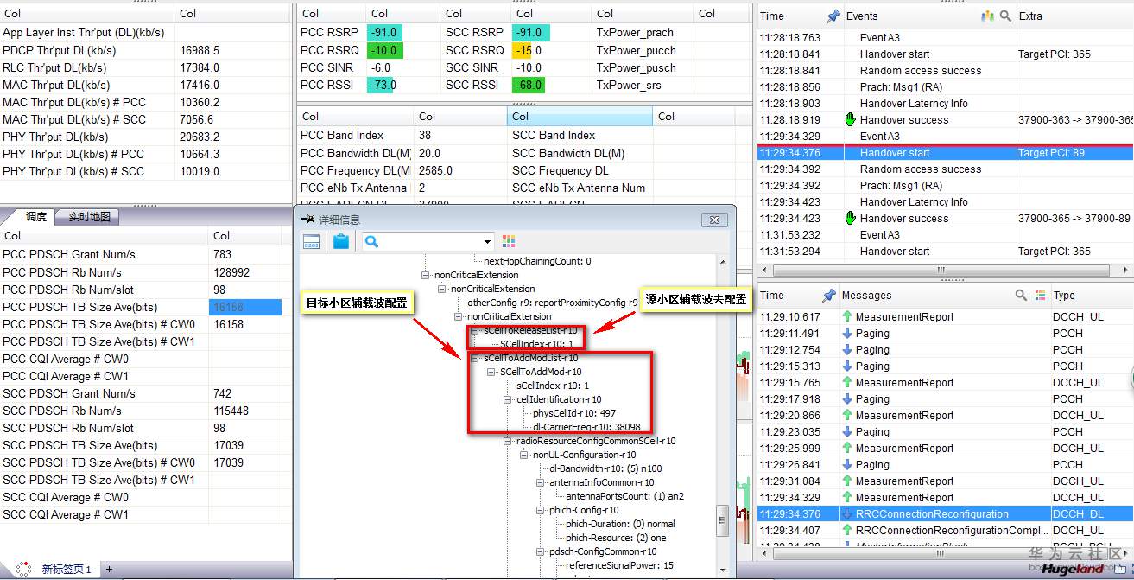Image resolution: width=1134 pixels, height=580 pixels.
Task: Click the plus icon to add a new tab
Action: tap(110, 569)
